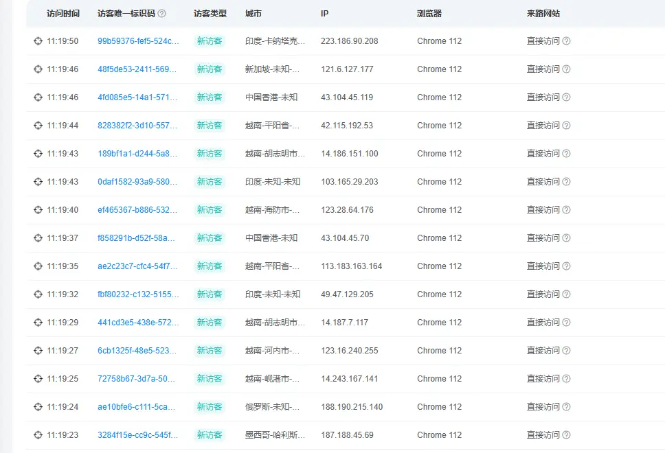Click the target icon beside 11:19:37
The image size is (665, 453).
point(38,238)
